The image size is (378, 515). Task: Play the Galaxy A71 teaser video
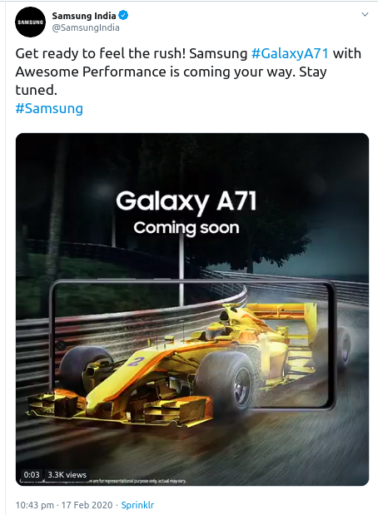(192, 309)
